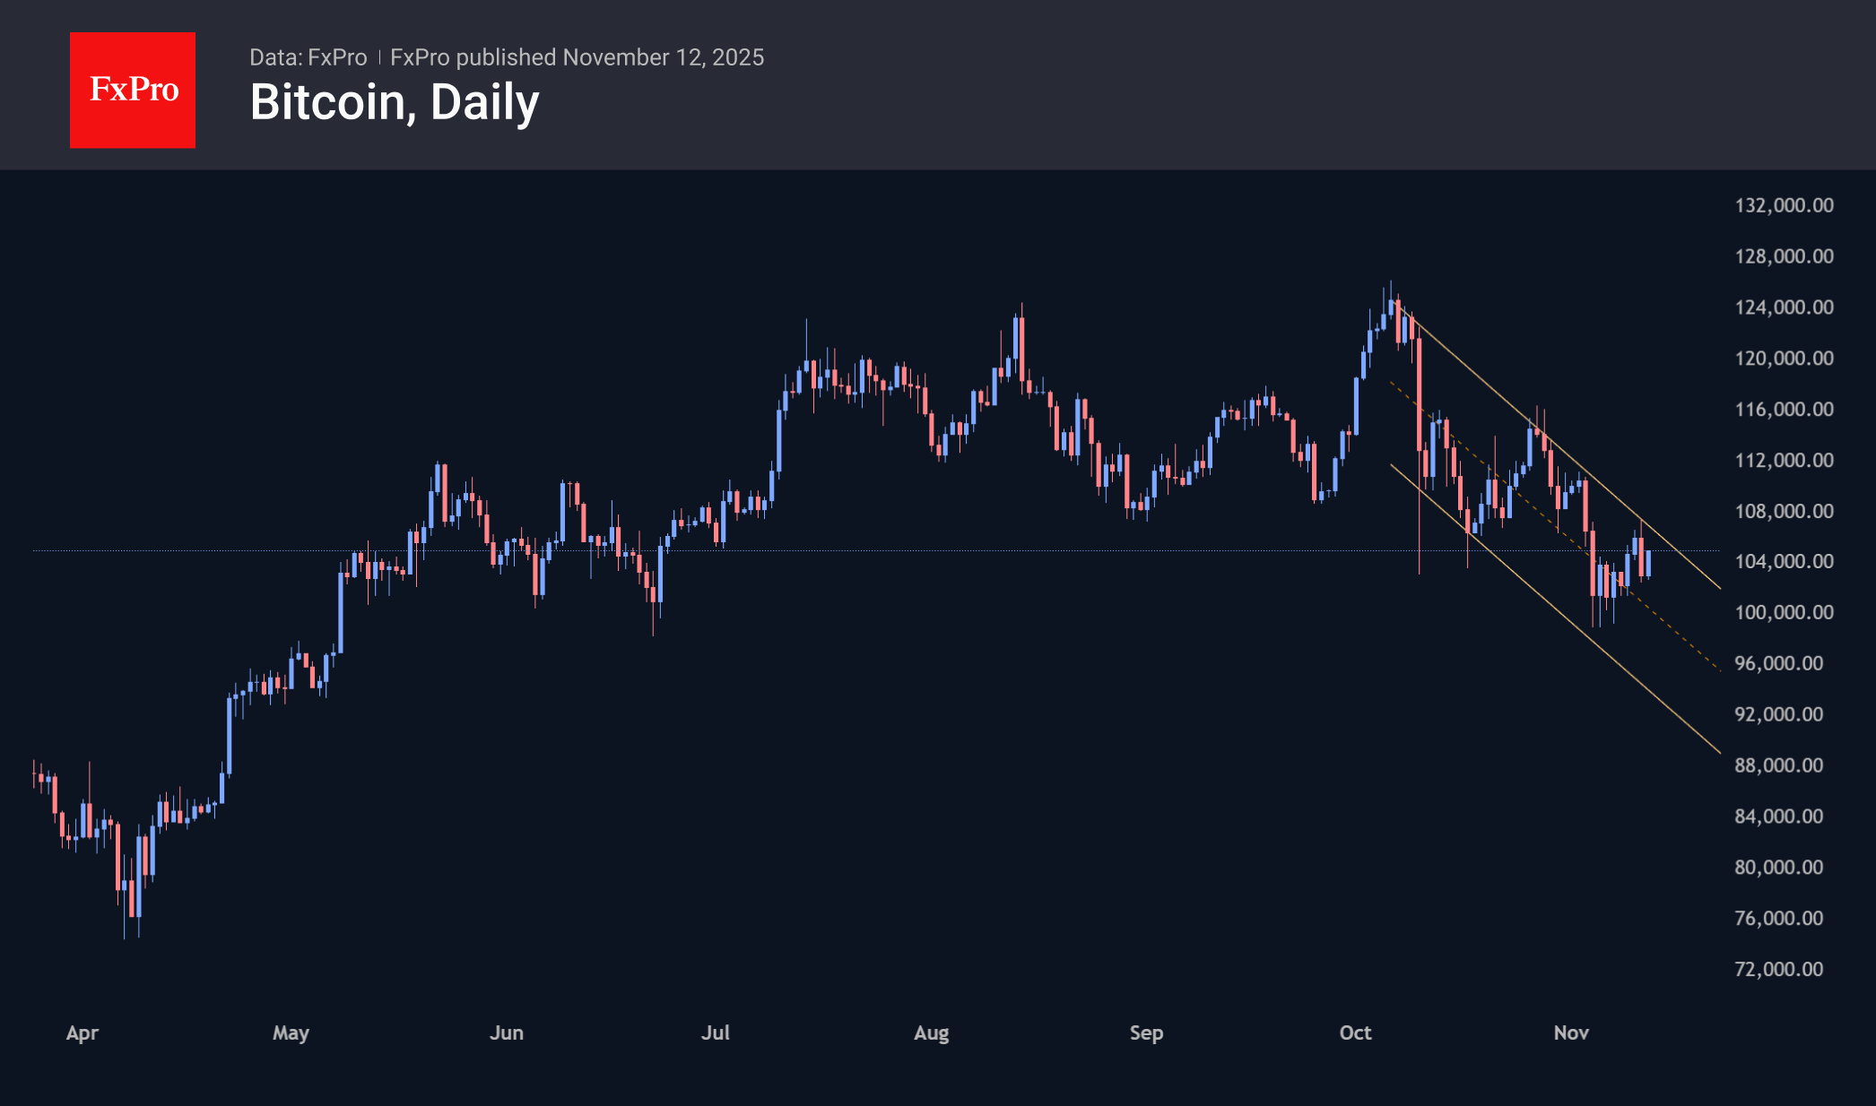Click the 104,000.00 price axis label
Viewport: 1876px width, 1106px height.
point(1784,561)
